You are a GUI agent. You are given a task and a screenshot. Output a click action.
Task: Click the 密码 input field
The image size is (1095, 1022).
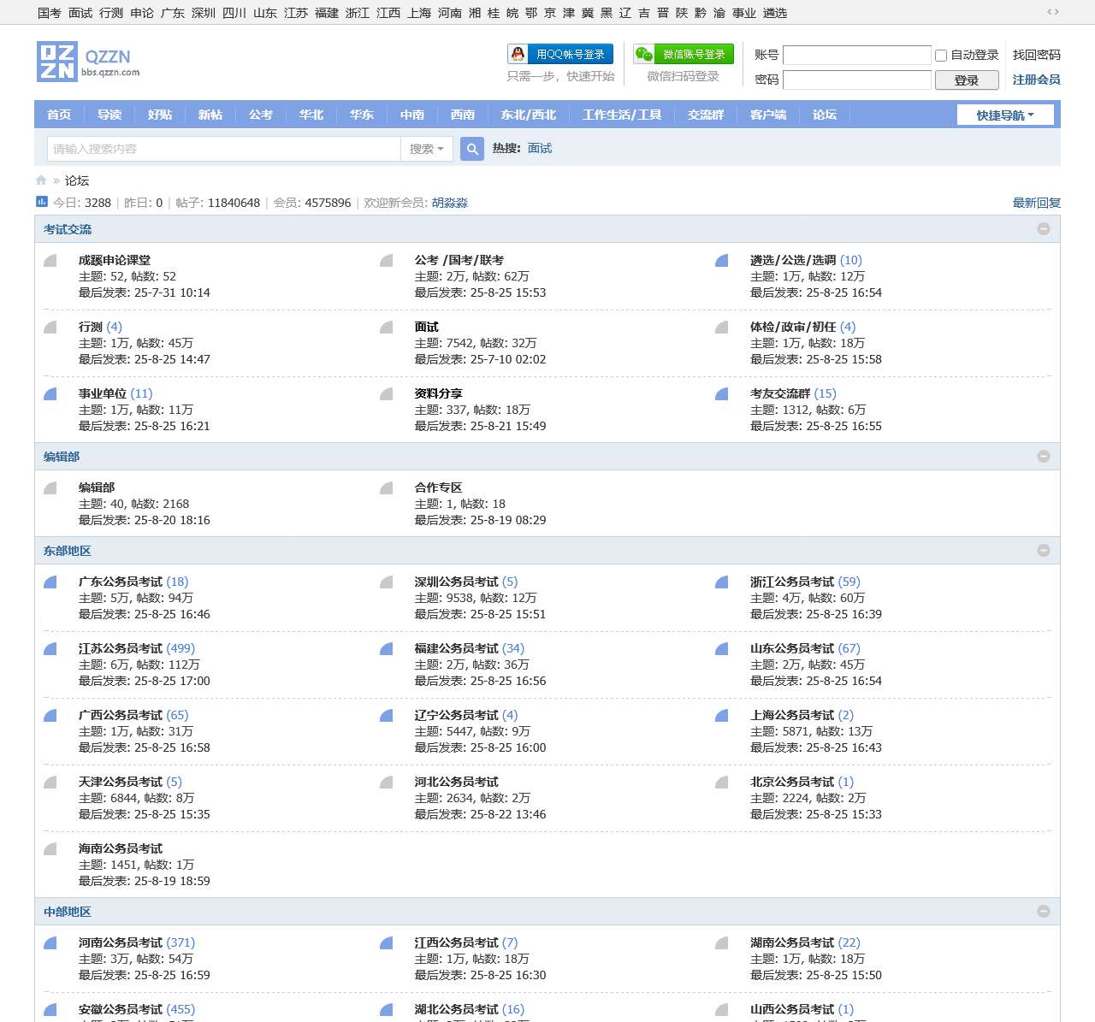pos(857,80)
